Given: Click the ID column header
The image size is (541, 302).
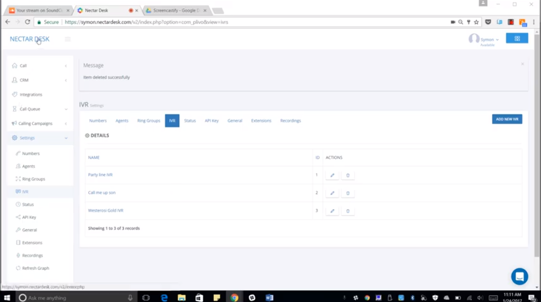Looking at the screenshot, I should coord(317,158).
